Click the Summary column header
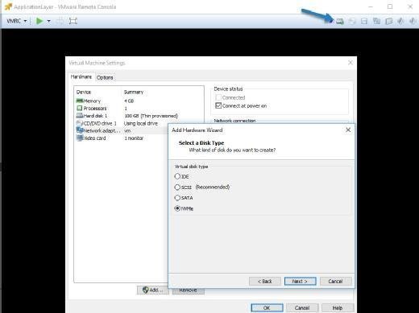The width and height of the screenshot is (419, 313). (134, 92)
